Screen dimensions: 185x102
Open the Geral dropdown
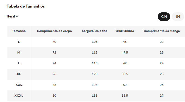tap(12, 16)
